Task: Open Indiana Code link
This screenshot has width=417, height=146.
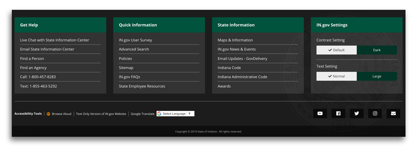Action: point(229,68)
